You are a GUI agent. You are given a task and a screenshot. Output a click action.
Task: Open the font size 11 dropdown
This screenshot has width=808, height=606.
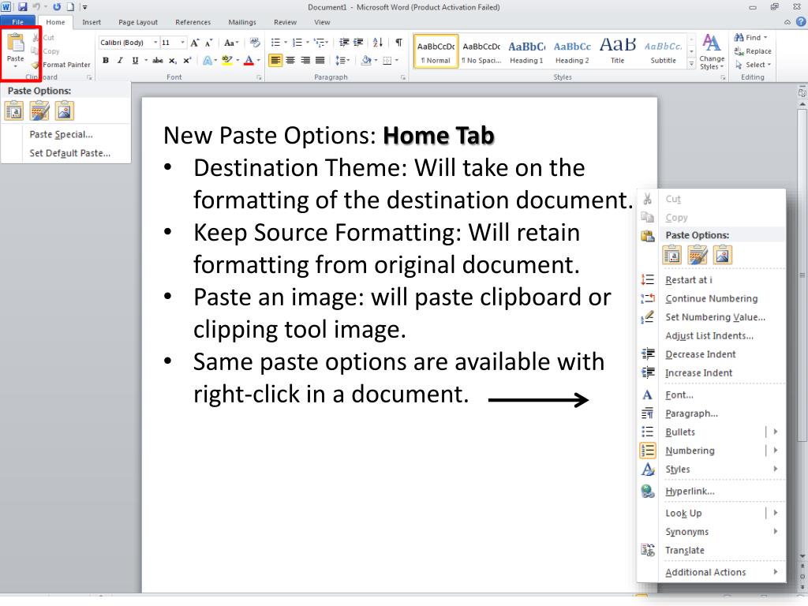[x=182, y=43]
